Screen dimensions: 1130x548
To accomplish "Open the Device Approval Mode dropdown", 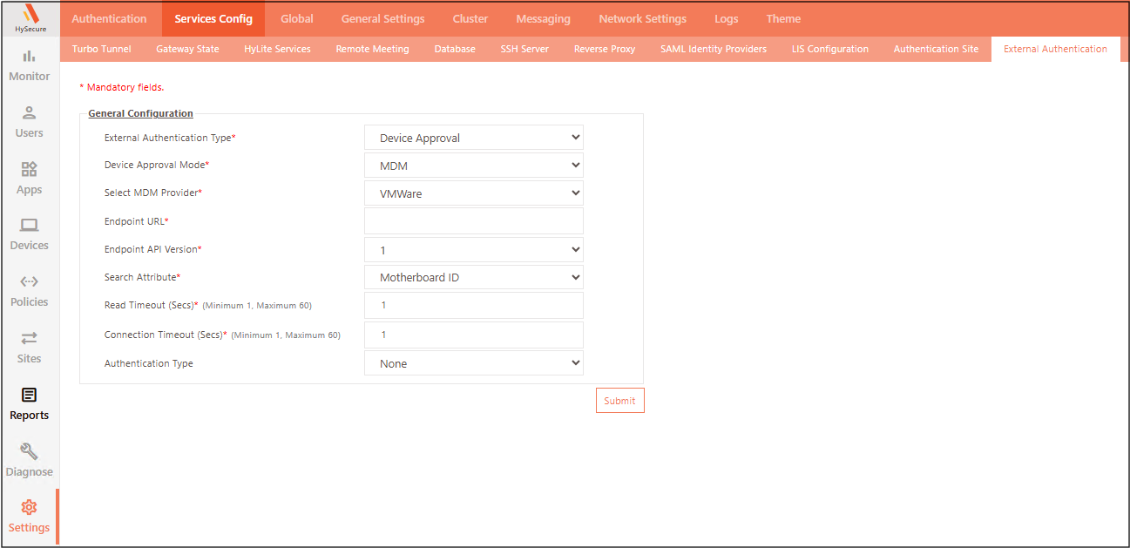I will [x=473, y=166].
